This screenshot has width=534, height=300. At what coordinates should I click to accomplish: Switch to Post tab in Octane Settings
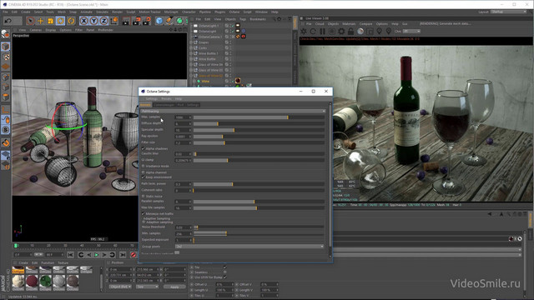point(180,105)
